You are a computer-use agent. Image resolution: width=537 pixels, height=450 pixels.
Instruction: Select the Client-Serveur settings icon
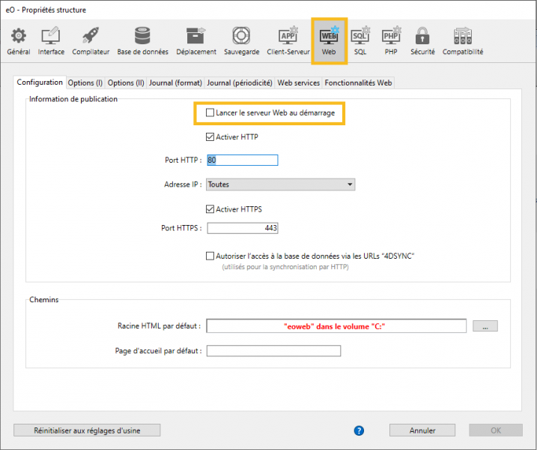coord(288,40)
